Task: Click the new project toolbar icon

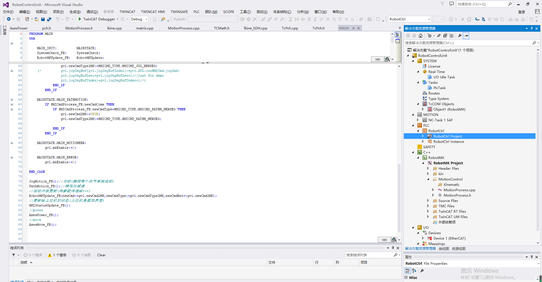Action: click(27, 19)
